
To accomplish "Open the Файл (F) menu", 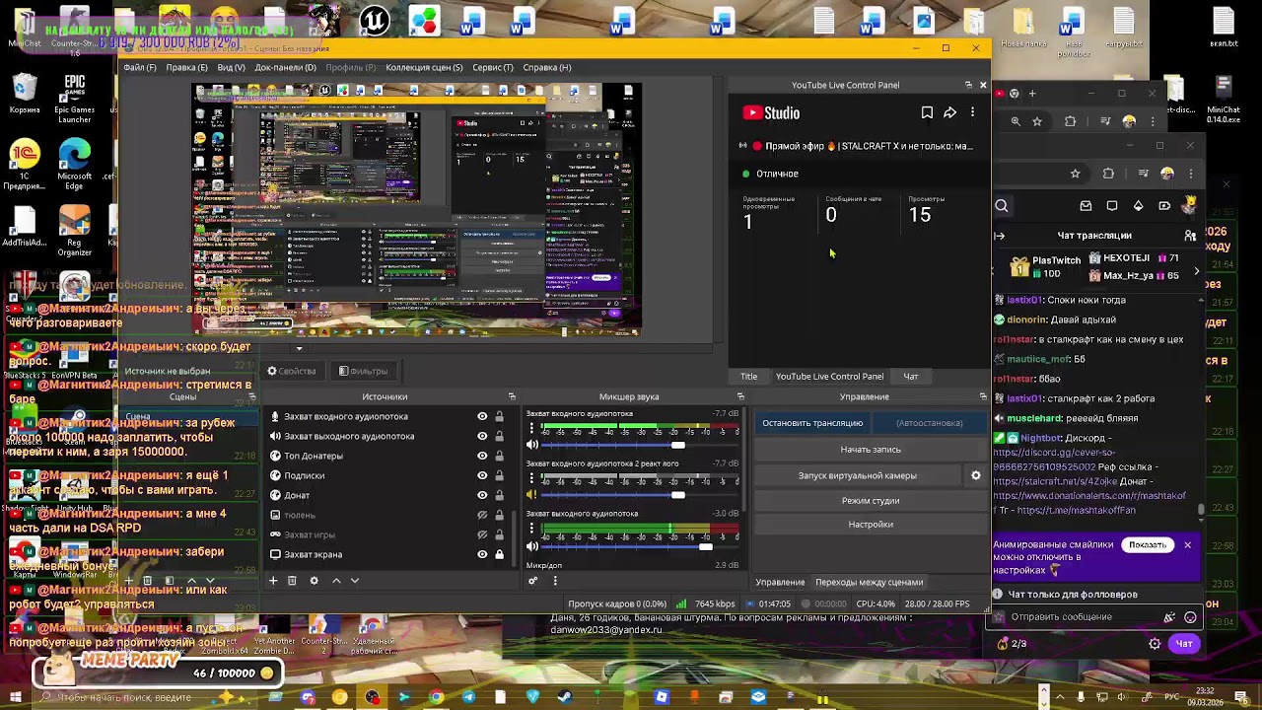I will coord(140,68).
